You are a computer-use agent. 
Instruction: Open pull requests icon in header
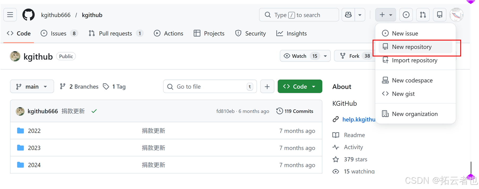[x=423, y=15]
